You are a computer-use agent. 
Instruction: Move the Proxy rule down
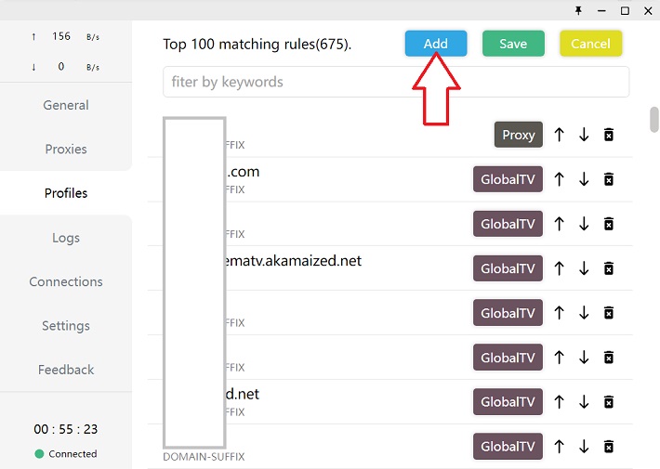pyautogui.click(x=584, y=135)
